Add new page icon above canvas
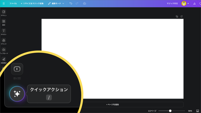Screen dimensions: 201x113 click(181, 16)
